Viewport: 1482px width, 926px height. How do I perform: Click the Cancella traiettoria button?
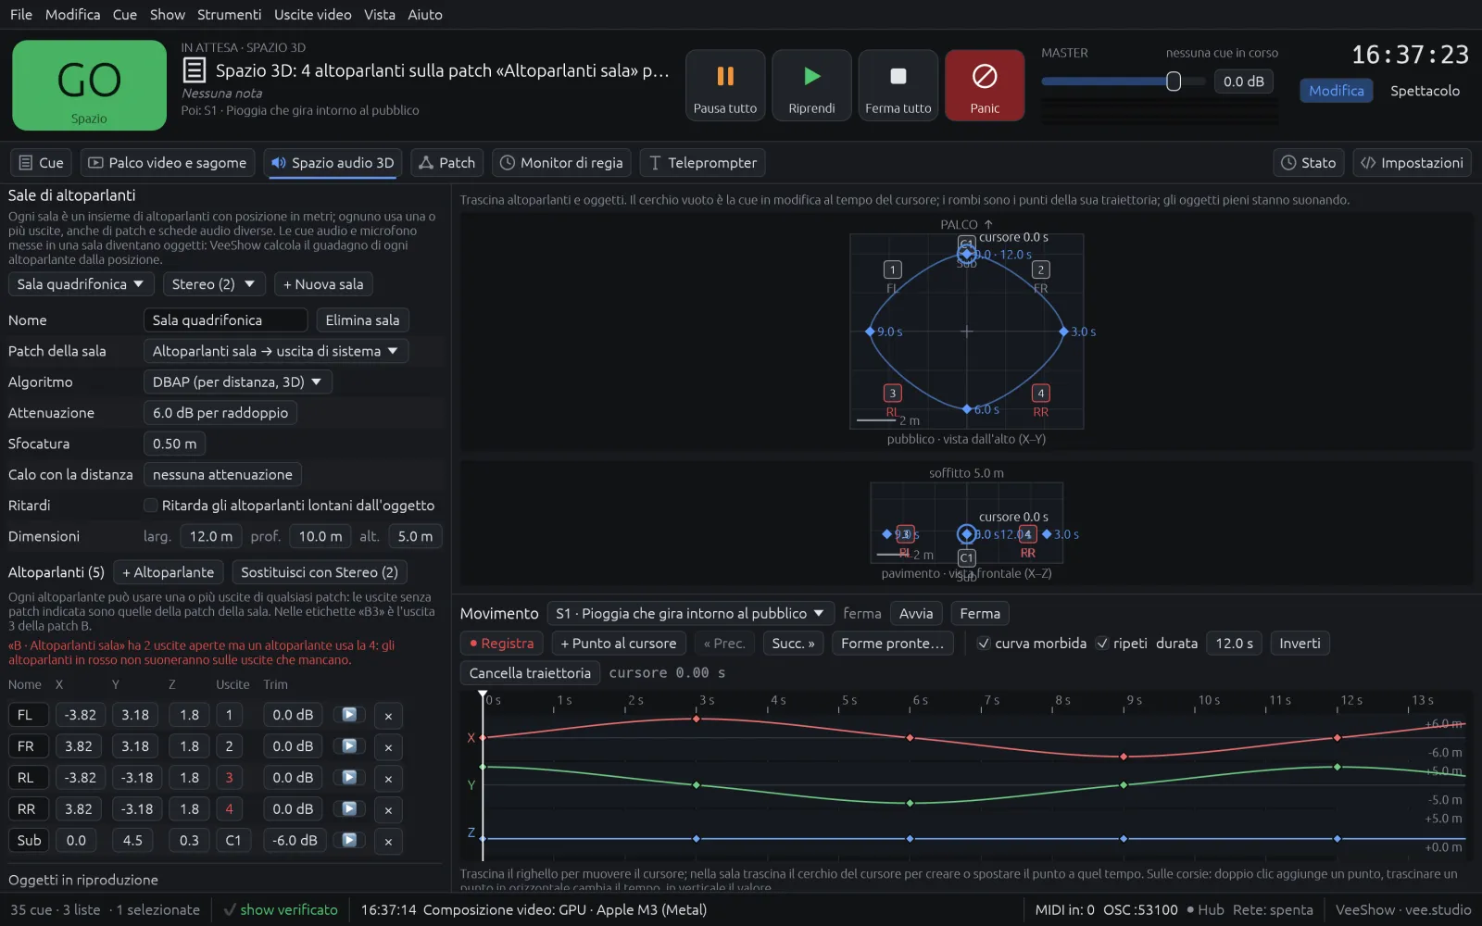point(530,673)
